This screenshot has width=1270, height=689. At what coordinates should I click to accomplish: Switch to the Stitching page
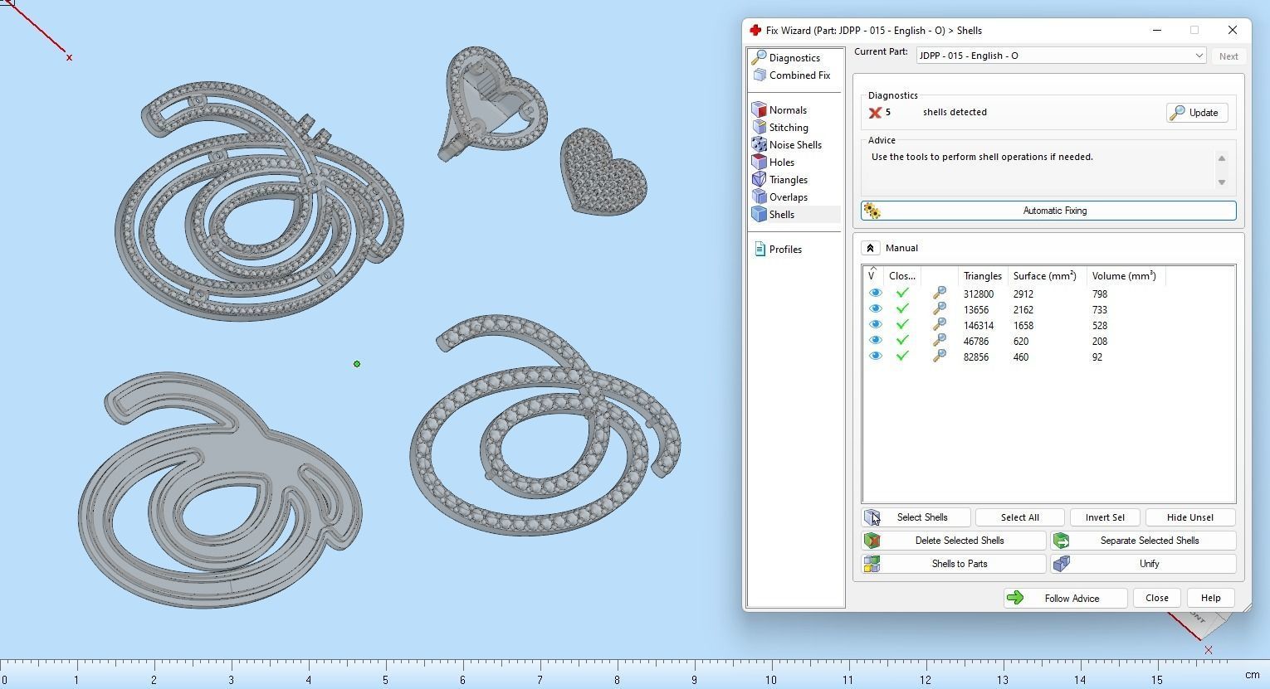tap(789, 128)
